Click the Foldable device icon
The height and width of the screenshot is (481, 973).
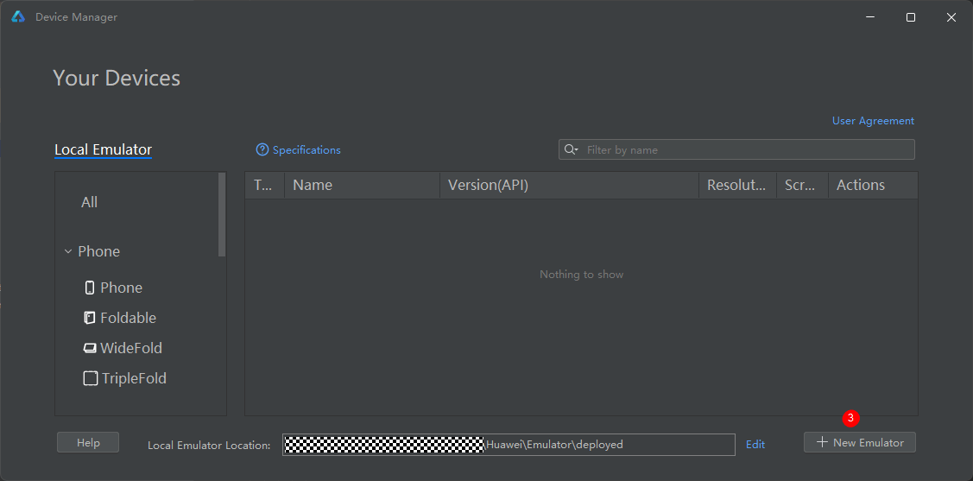pos(90,318)
